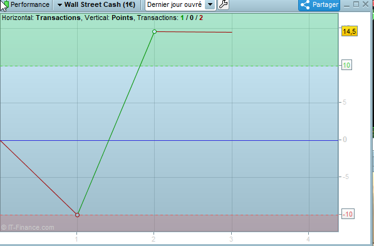Viewport: 374px width, 246px height.
Task: Click the red -10 threshold label
Action: click(348, 214)
